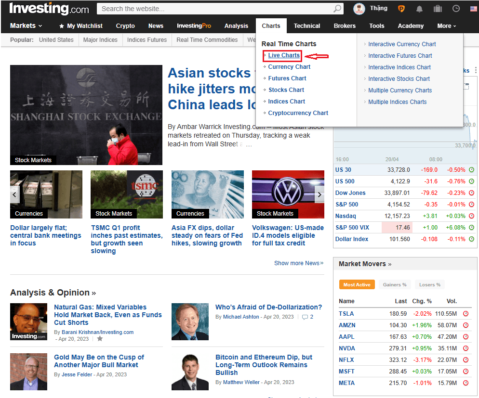
Task: Open the portfolio briefcase icon
Action: (x=438, y=9)
